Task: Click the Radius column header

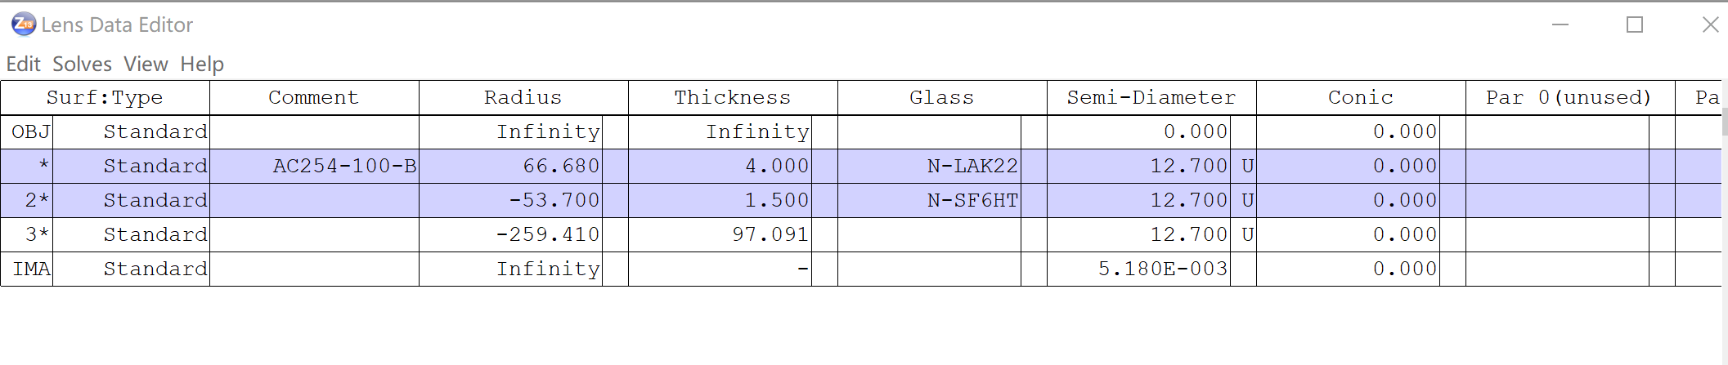Action: (x=523, y=98)
